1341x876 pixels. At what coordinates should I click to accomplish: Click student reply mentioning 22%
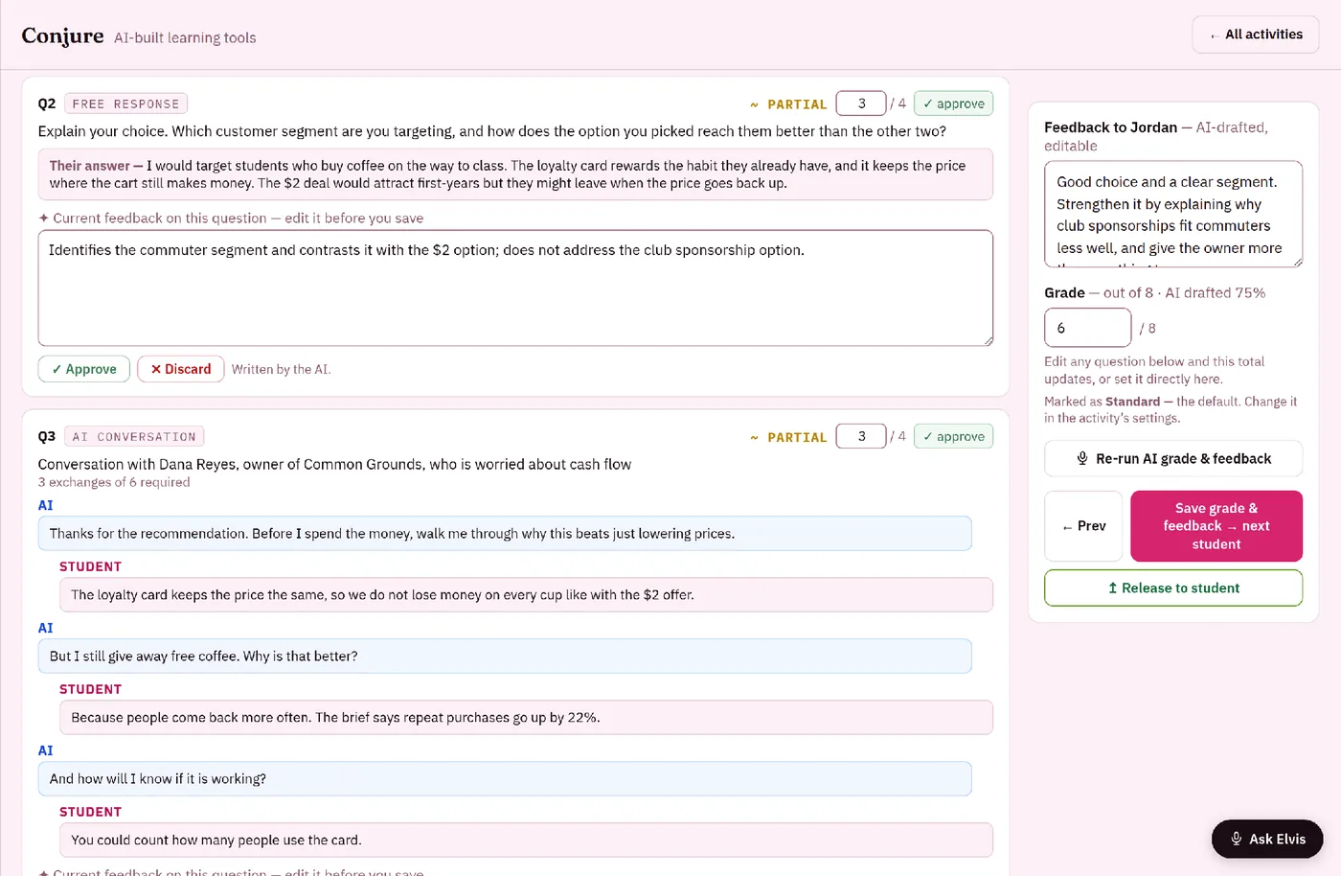(526, 718)
